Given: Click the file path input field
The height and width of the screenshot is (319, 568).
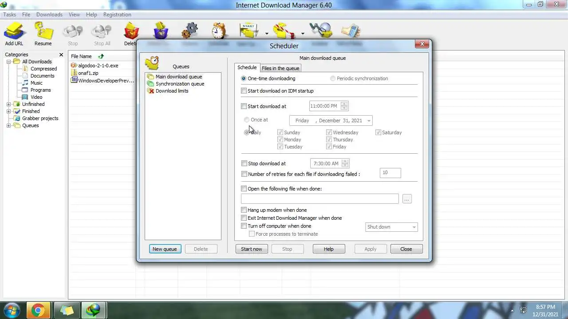Looking at the screenshot, I should click(320, 199).
